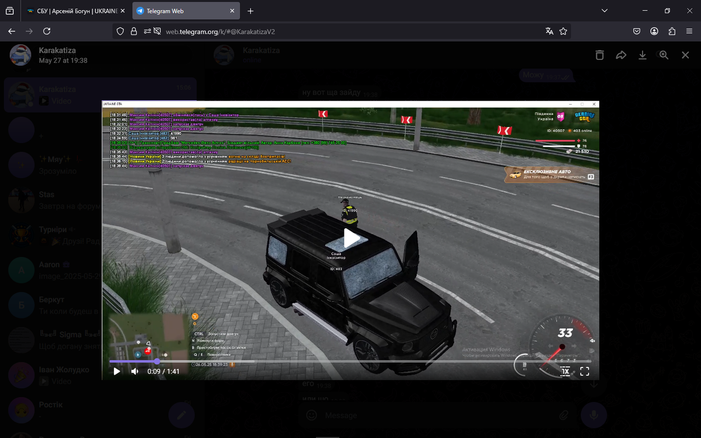Delete the video using the trash icon
701x438 pixels.
(600, 55)
